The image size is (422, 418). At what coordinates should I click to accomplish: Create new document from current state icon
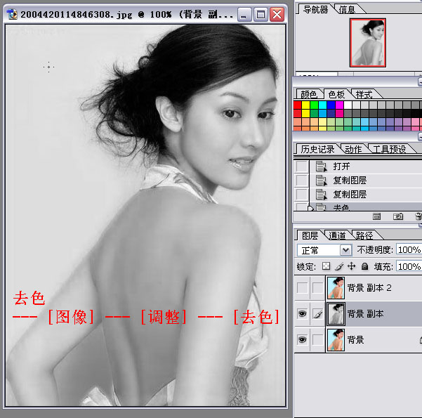coord(376,216)
